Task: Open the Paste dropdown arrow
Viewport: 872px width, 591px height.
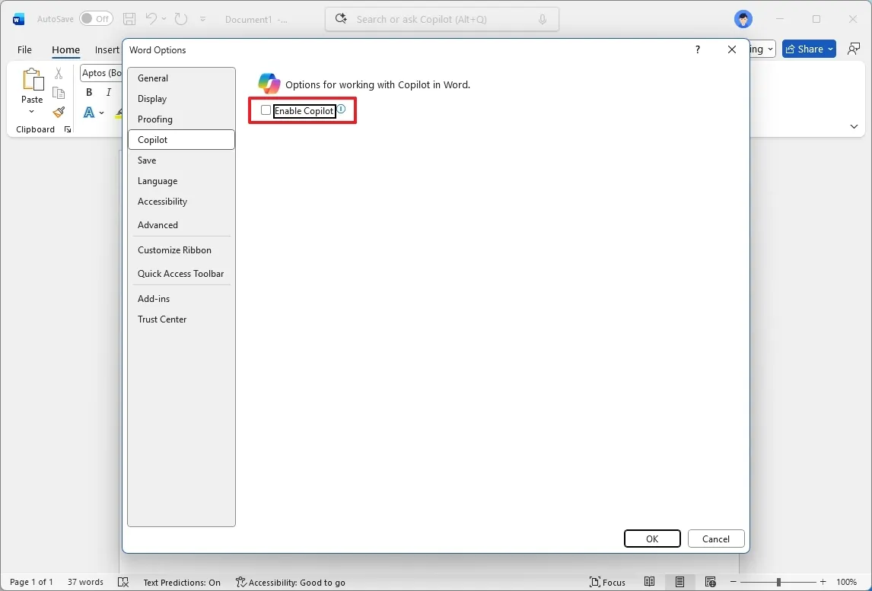Action: click(x=32, y=110)
